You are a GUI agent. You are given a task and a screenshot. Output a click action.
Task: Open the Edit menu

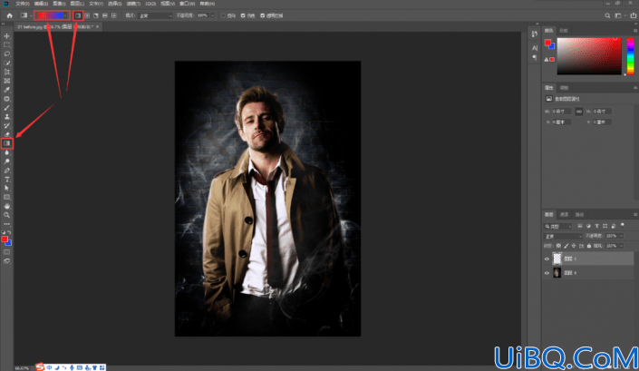coord(41,4)
